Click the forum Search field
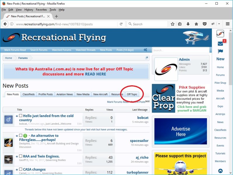Screen dimensions: 233x175 pyautogui.click(x=181, y=50)
